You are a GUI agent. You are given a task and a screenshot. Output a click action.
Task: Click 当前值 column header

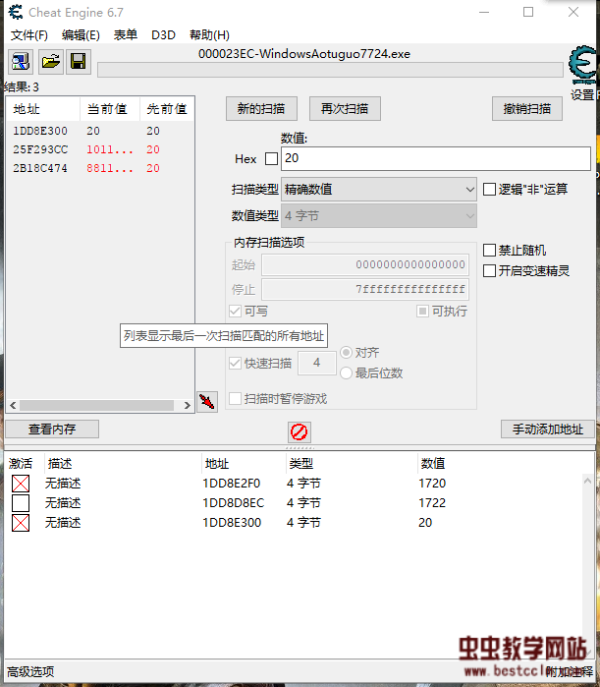tap(110, 109)
